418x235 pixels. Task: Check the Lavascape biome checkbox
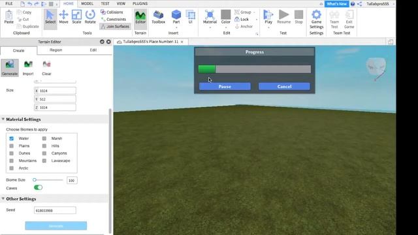tap(44, 161)
